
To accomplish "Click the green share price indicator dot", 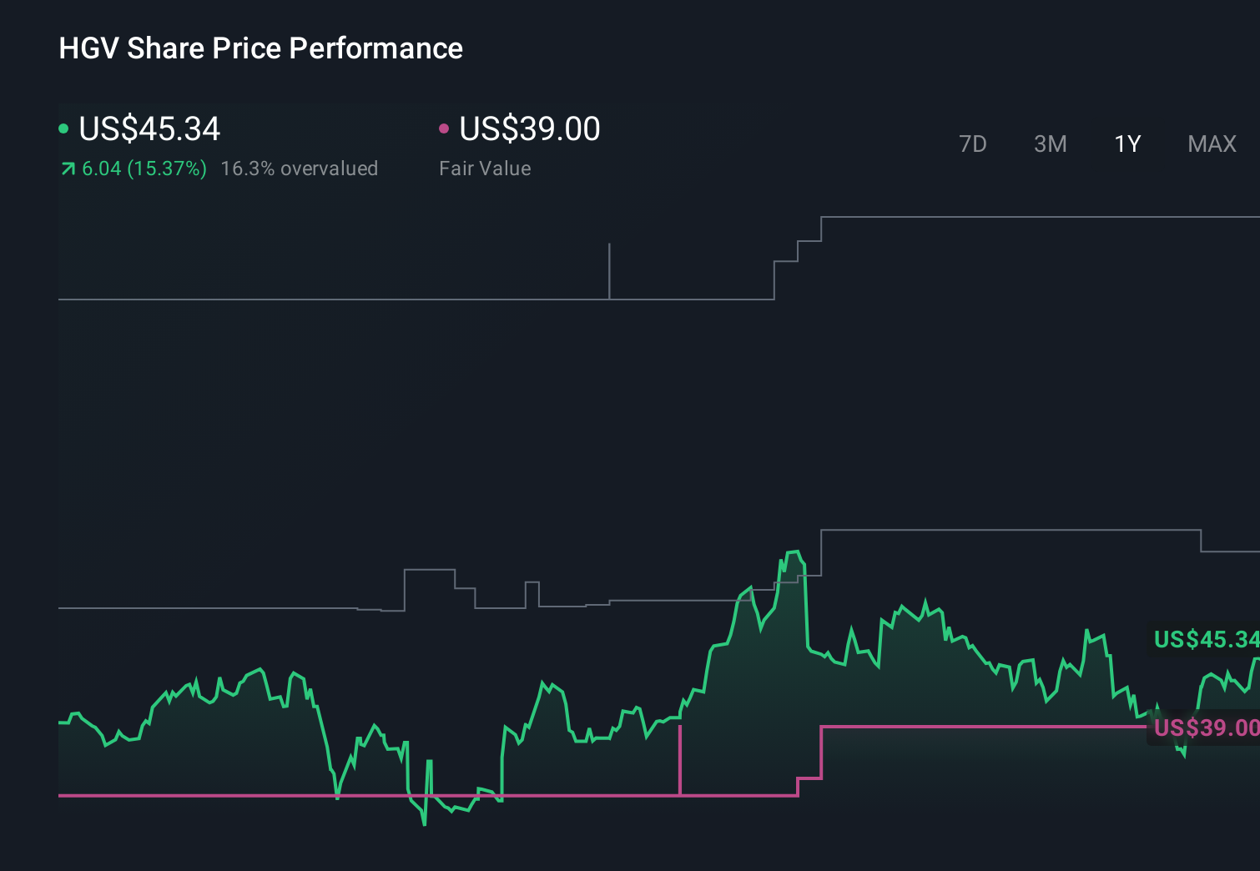I will [x=63, y=128].
